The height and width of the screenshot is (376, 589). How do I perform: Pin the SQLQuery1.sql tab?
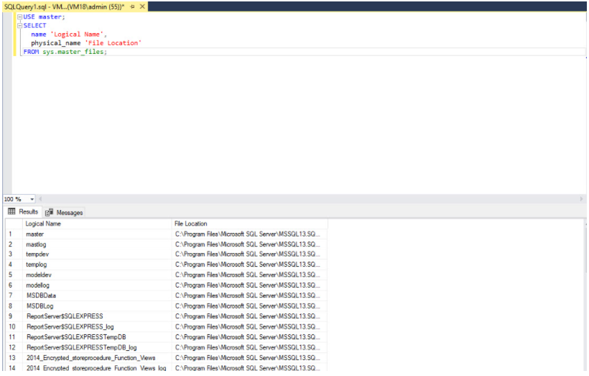point(132,6)
